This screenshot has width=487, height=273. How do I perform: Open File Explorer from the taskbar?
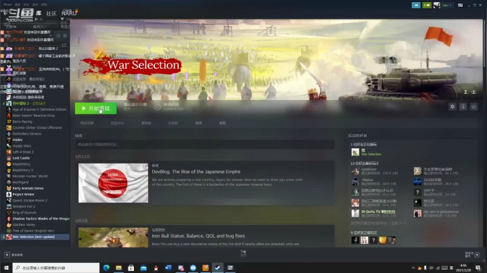[x=118, y=268]
